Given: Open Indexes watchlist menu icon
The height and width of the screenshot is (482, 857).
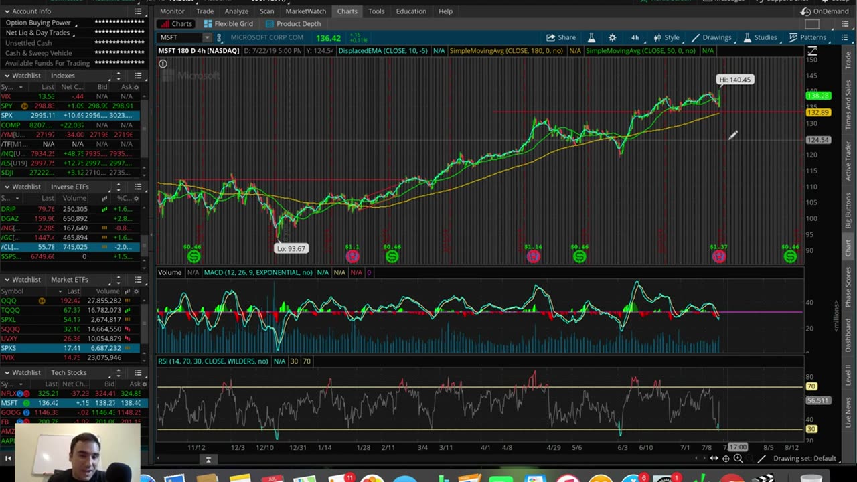Looking at the screenshot, I should [138, 76].
